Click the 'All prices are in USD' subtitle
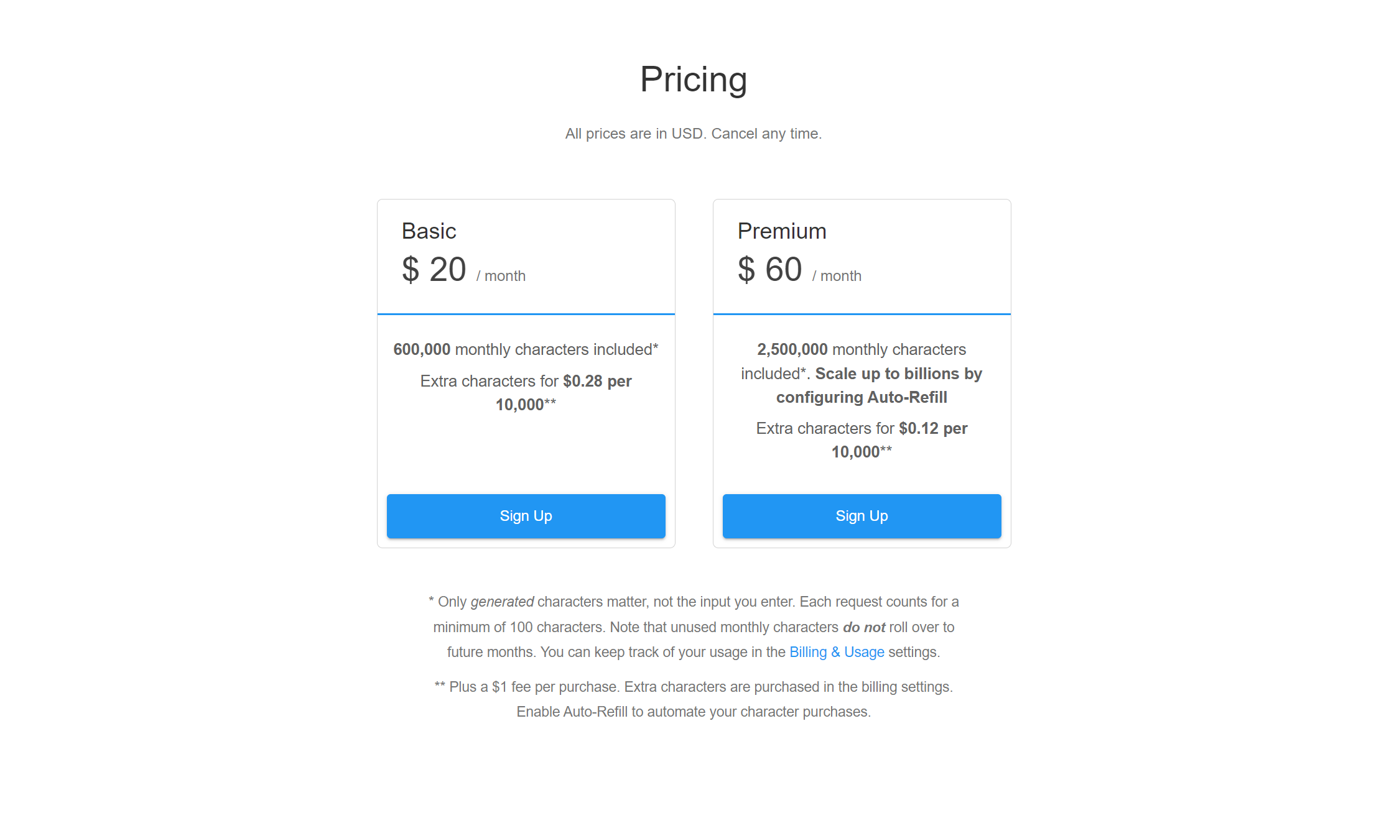Screen dimensions: 1384x813 click(x=693, y=134)
